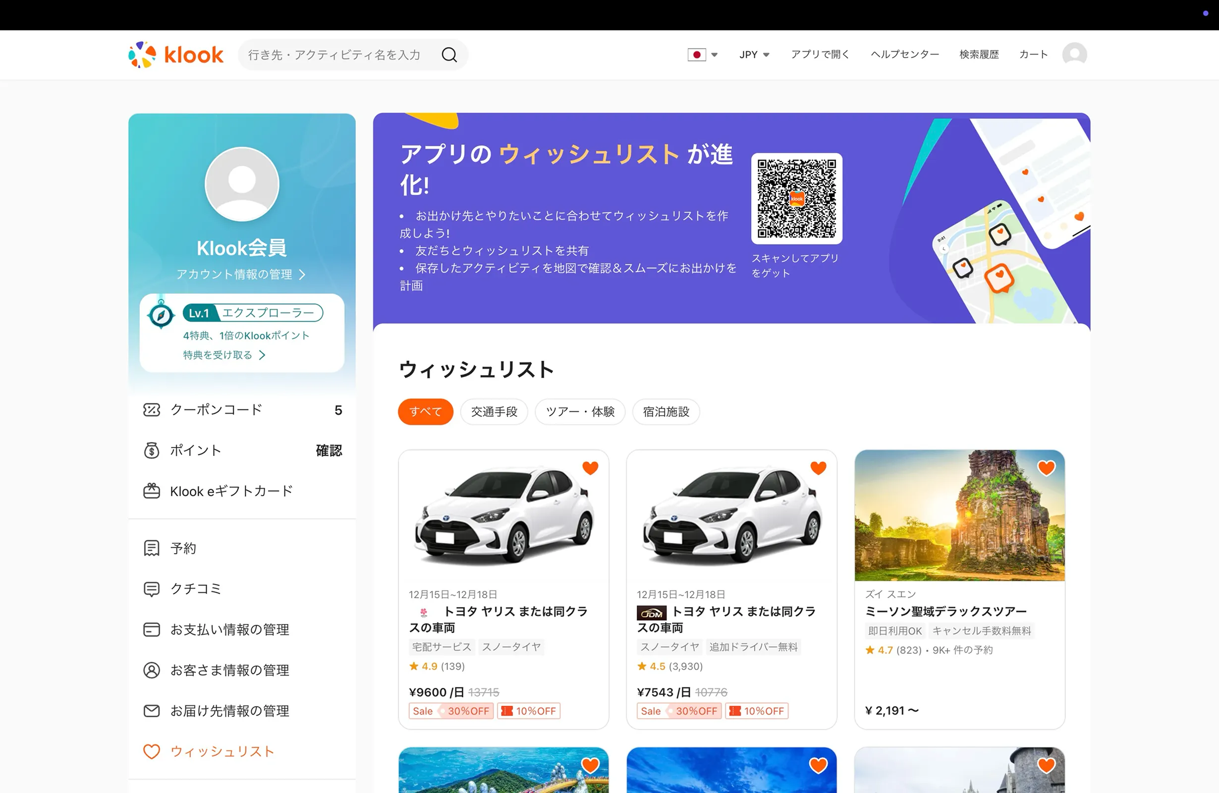
Task: Click the 追加ドライバー無料 tag
Action: [753, 647]
